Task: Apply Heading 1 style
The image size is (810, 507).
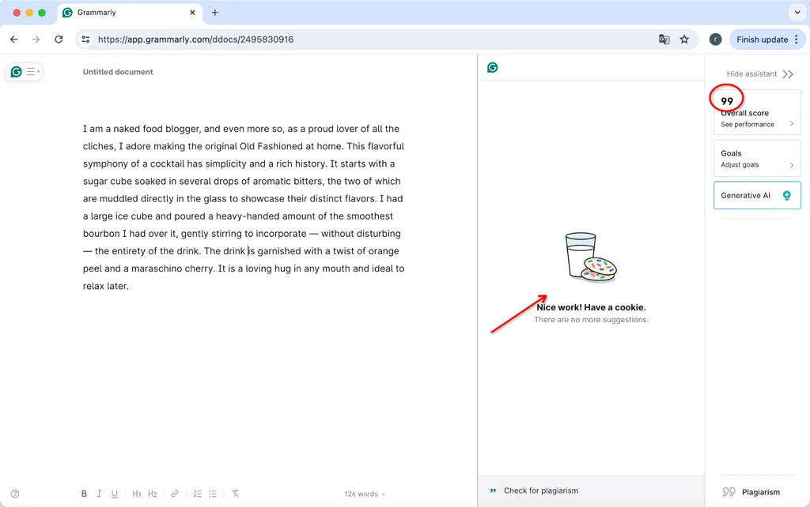Action: click(x=136, y=494)
